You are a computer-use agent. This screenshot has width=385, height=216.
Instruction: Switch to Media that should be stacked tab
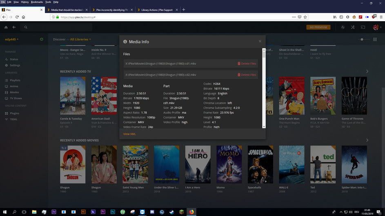click(x=67, y=10)
